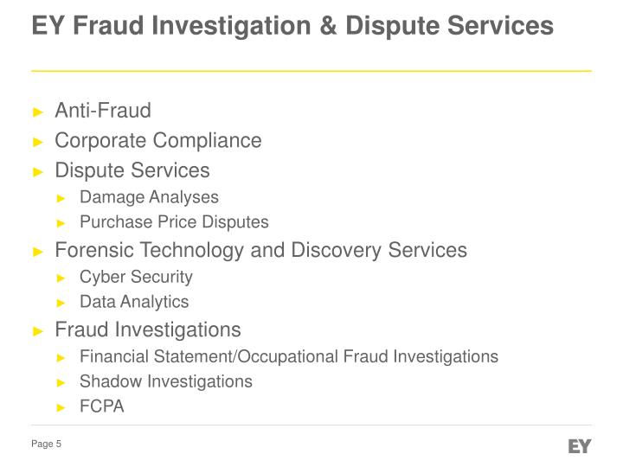Click the Purchase Price Disputes sub-item

pyautogui.click(x=174, y=222)
